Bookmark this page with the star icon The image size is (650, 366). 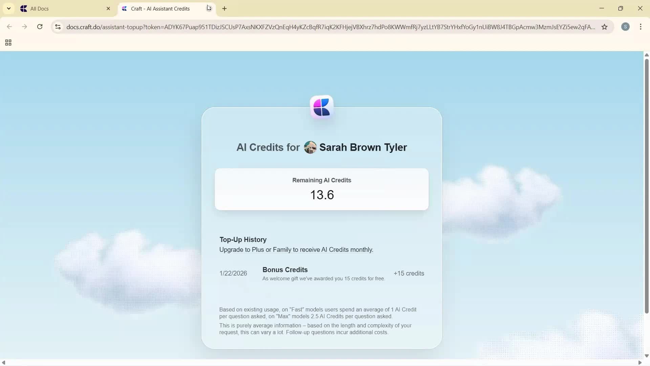(x=605, y=27)
